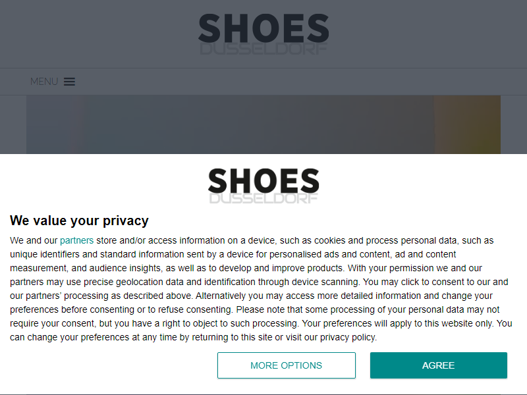
Task: Click the DUSSELDORF wordmark under header logo
Action: click(263, 49)
